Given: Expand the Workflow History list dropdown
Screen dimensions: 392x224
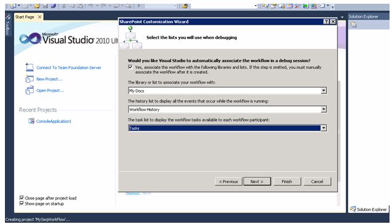Looking at the screenshot, I should 324,109.
